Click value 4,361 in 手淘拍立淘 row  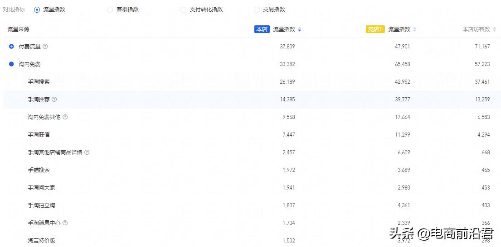pyautogui.click(x=404, y=205)
